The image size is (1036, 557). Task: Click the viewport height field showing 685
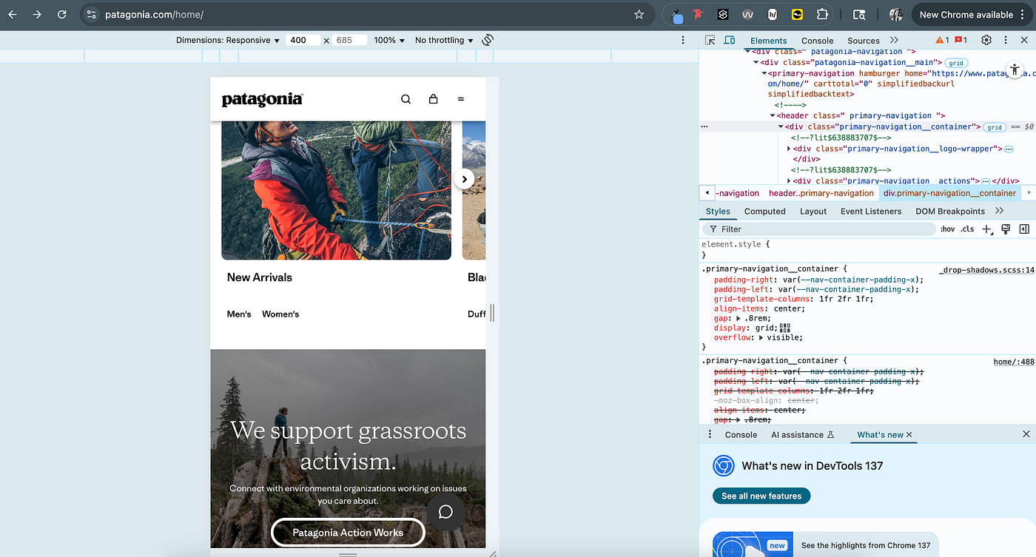(349, 40)
